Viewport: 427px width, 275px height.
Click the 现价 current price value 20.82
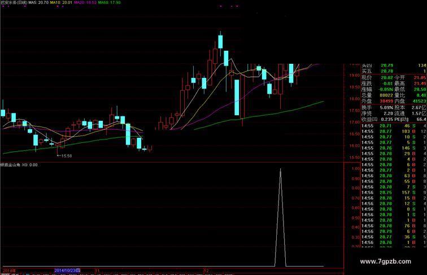[x=387, y=78]
